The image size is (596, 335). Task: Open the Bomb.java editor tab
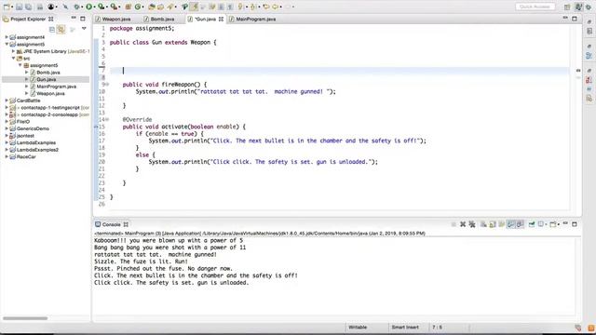point(163,19)
